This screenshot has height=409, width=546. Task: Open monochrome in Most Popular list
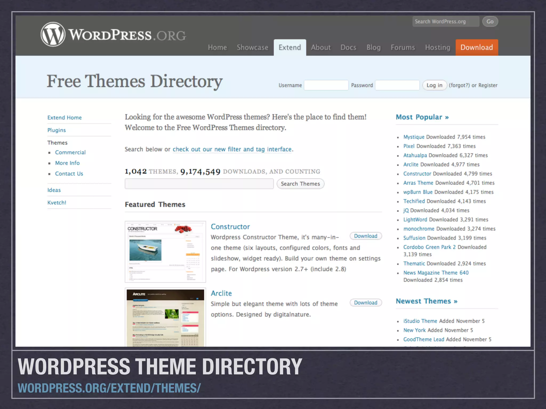click(x=419, y=229)
